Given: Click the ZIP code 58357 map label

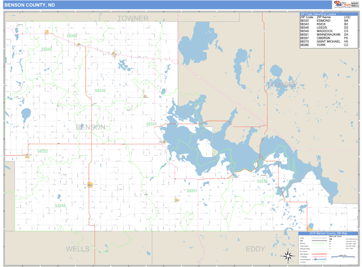Looking at the screenshot, I should [192, 191].
